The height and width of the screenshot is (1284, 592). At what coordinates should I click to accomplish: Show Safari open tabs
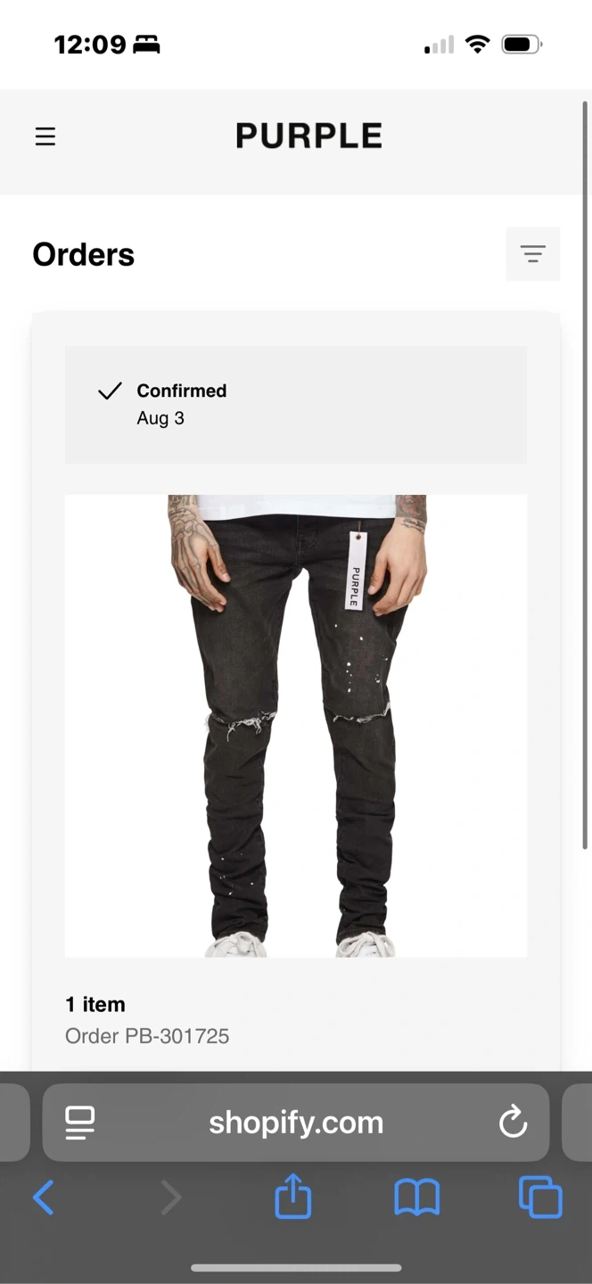point(540,1197)
